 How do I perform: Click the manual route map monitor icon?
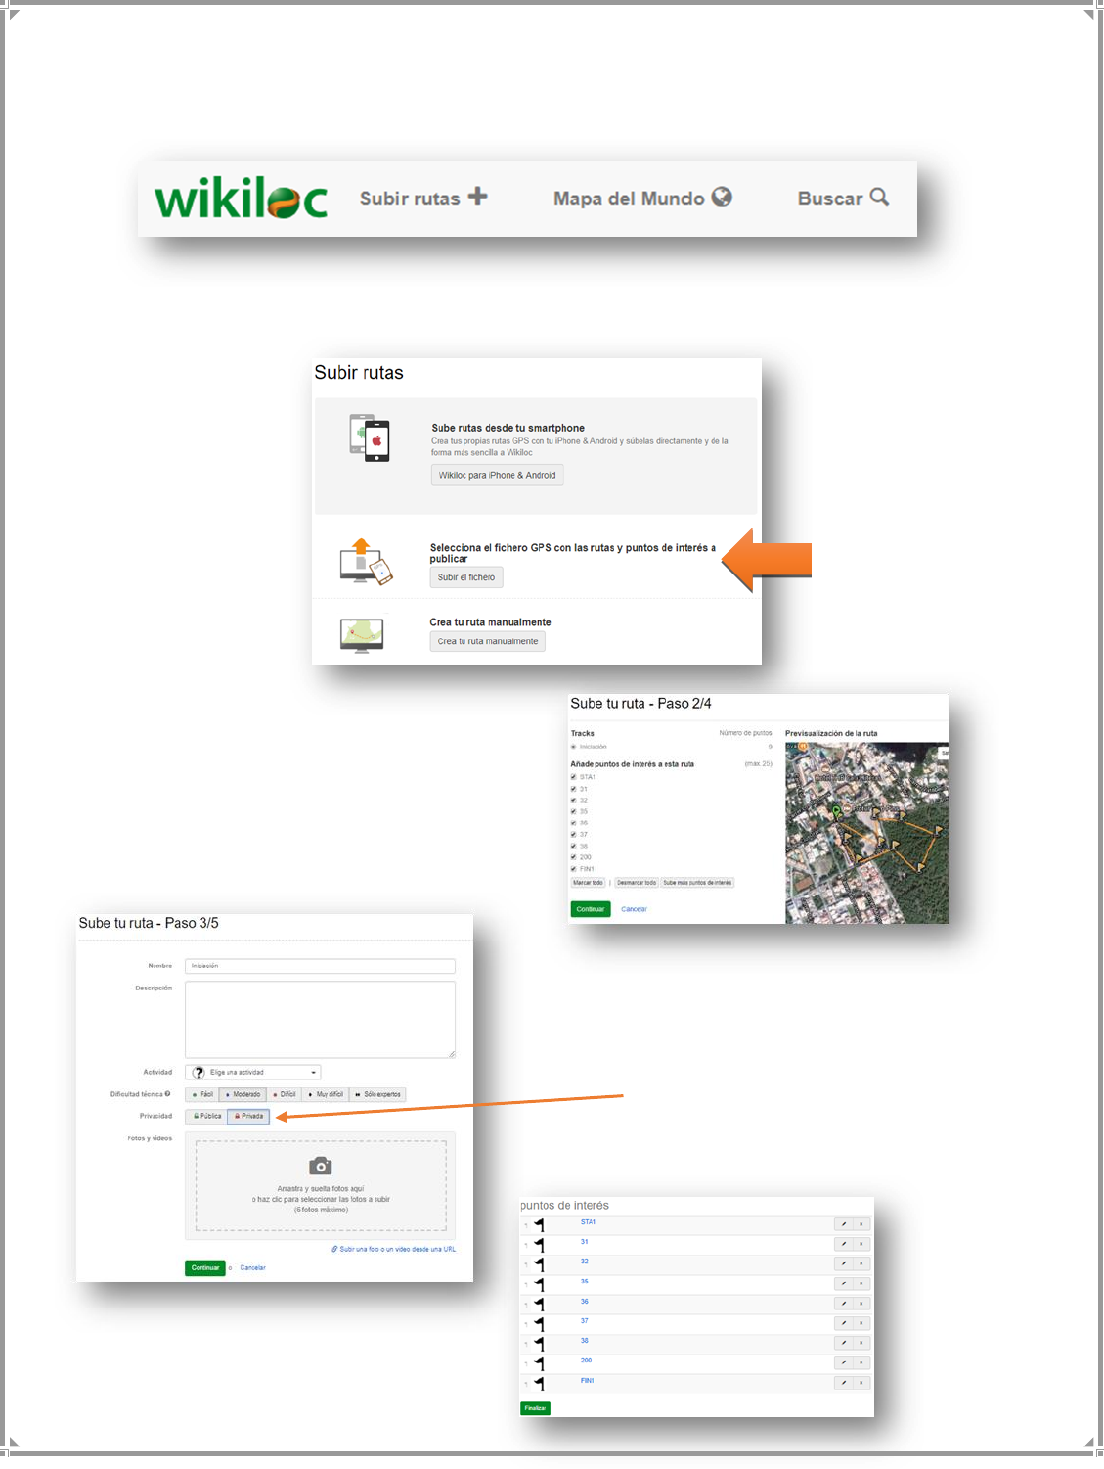pos(362,635)
